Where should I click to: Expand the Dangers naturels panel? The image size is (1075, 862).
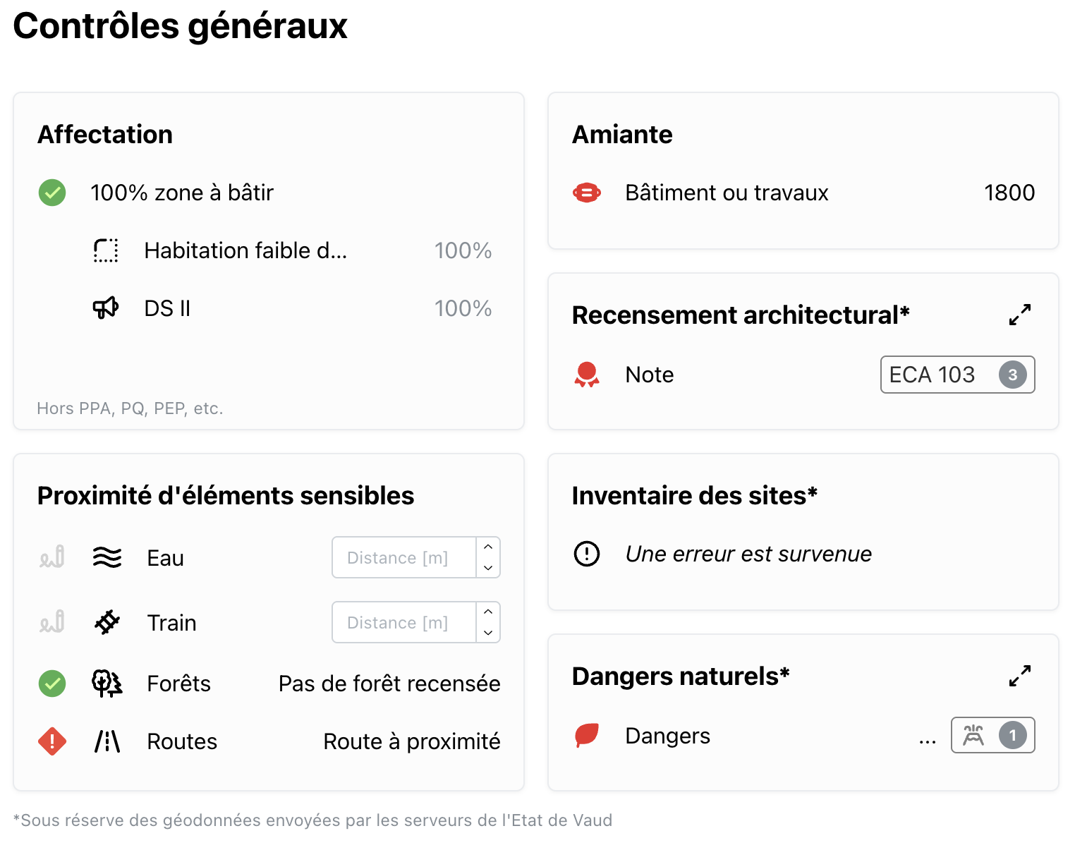coord(1020,676)
